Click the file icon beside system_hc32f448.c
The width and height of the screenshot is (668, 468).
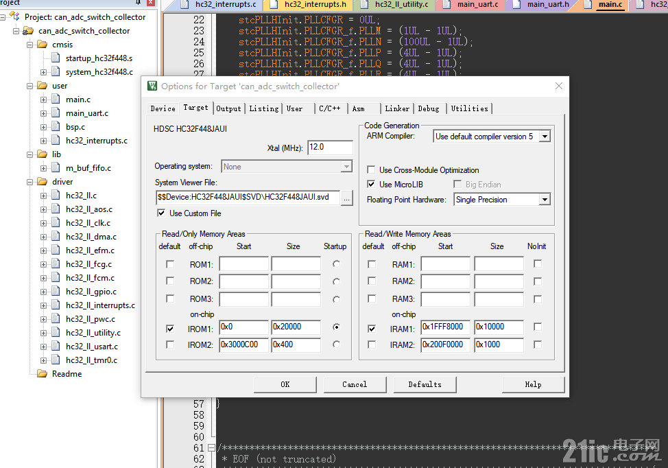(56, 71)
